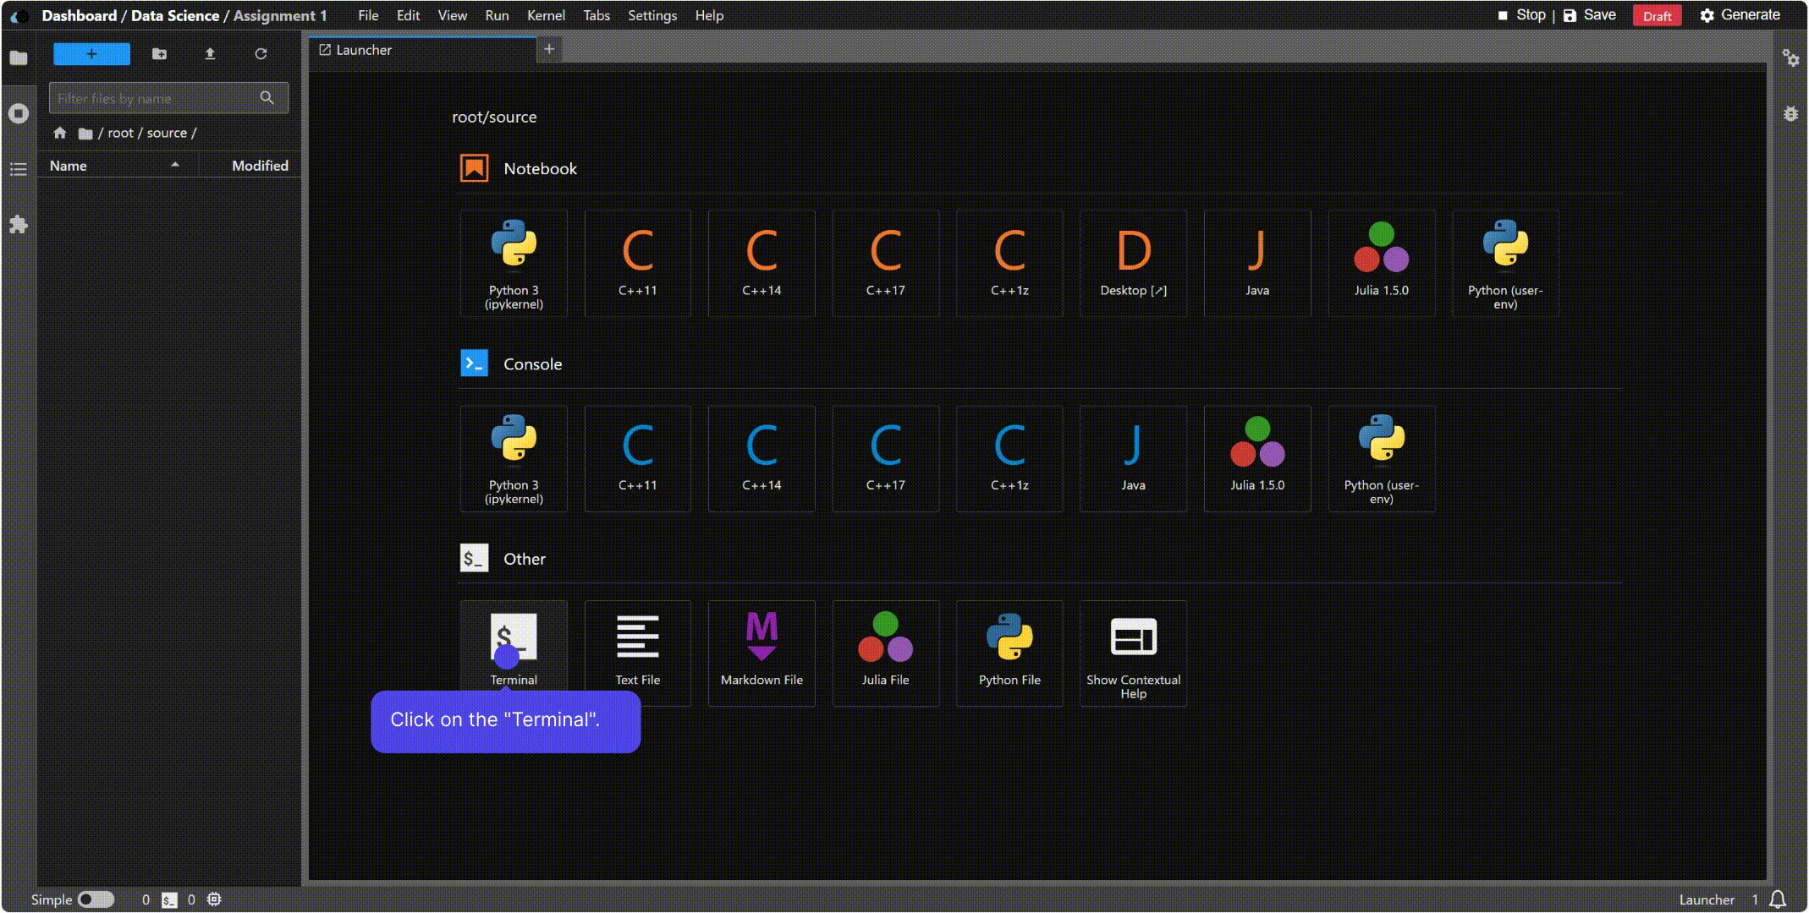The height and width of the screenshot is (913, 1809).
Task: Create a new Markdown File
Action: 762,653
